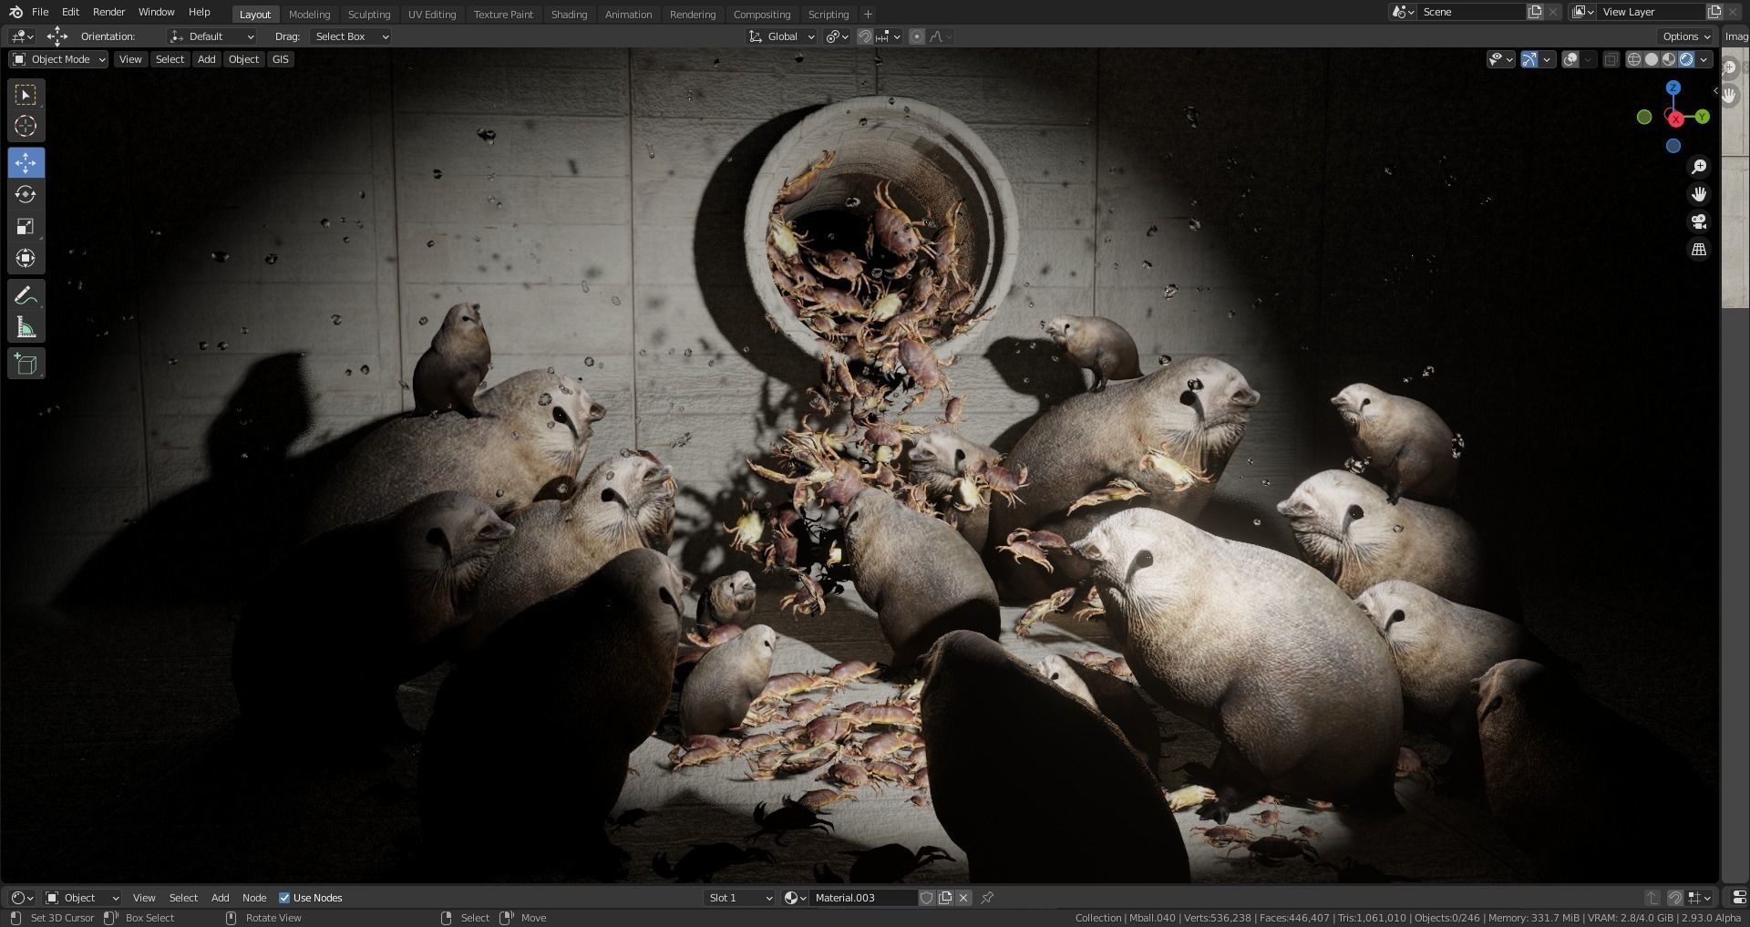The height and width of the screenshot is (927, 1750).
Task: Open the Slot 1 material slot dropdown
Action: (740, 898)
